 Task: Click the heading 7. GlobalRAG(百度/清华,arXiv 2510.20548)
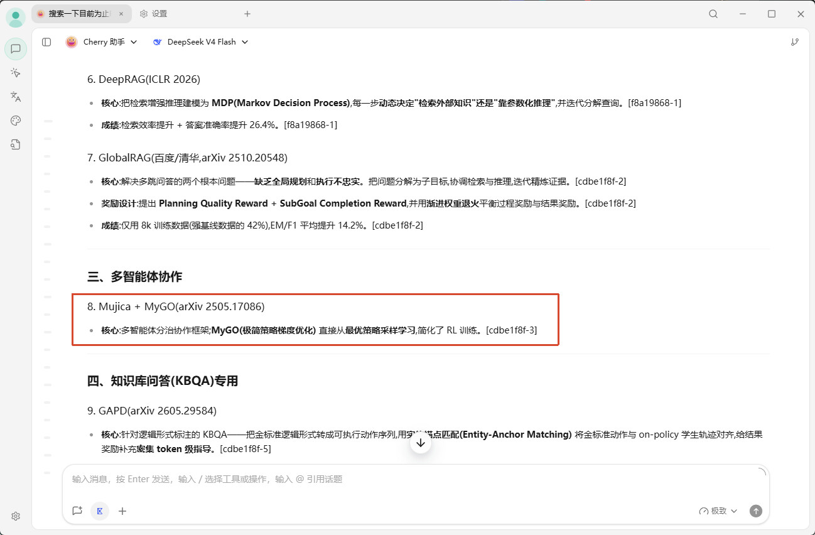tap(188, 158)
